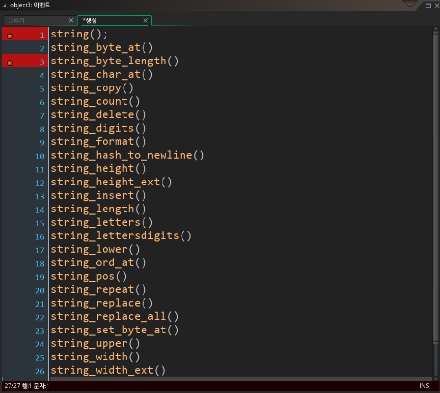
Task: Click the string_upper() line
Action: tap(95, 343)
